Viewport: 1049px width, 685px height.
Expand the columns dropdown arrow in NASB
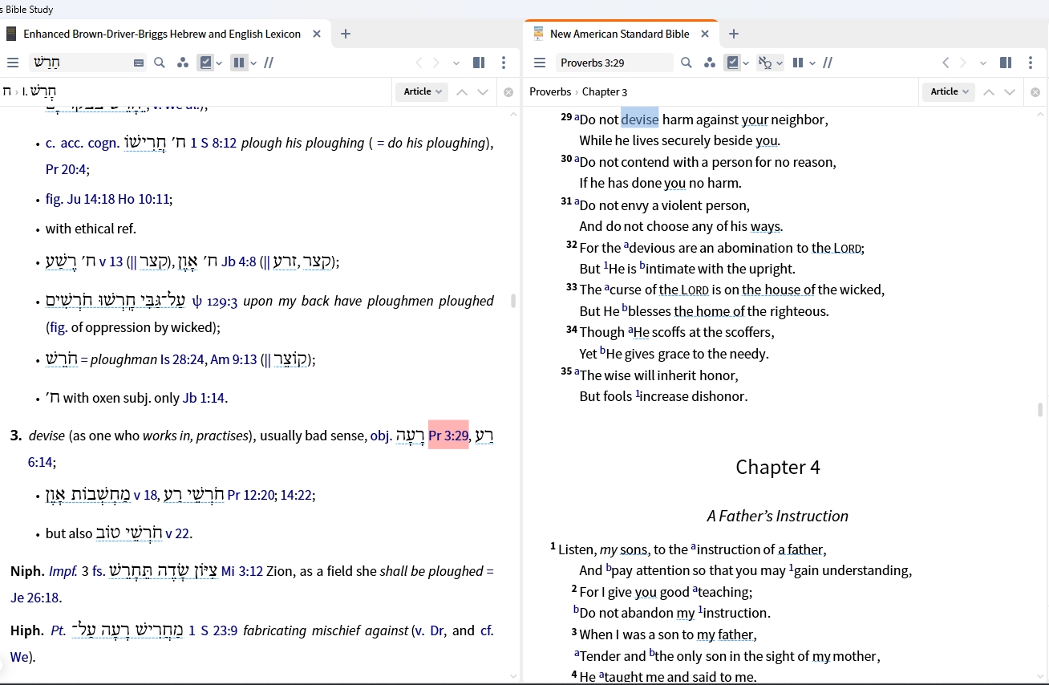click(812, 63)
